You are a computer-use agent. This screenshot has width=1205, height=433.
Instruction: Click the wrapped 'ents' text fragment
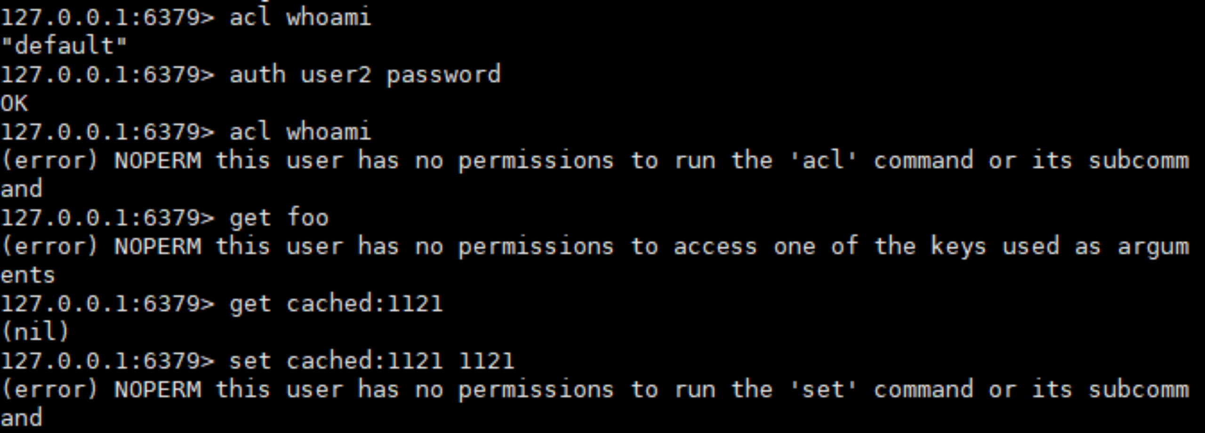point(28,275)
